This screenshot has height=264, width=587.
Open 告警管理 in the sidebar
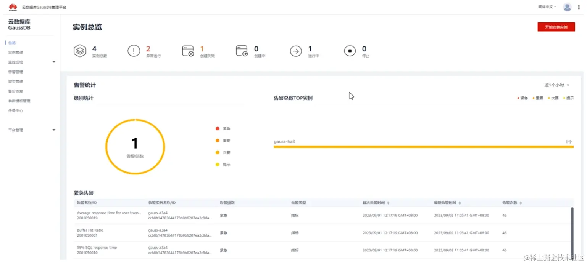[x=16, y=72]
